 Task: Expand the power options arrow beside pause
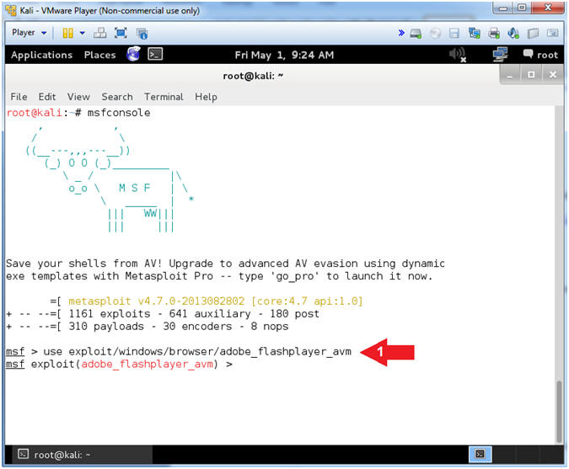pyautogui.click(x=83, y=33)
